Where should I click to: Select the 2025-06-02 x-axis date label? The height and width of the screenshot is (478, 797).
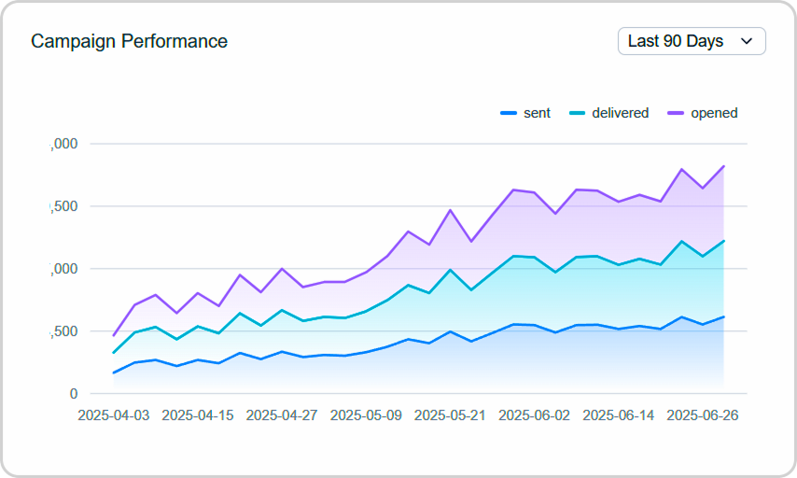(534, 415)
